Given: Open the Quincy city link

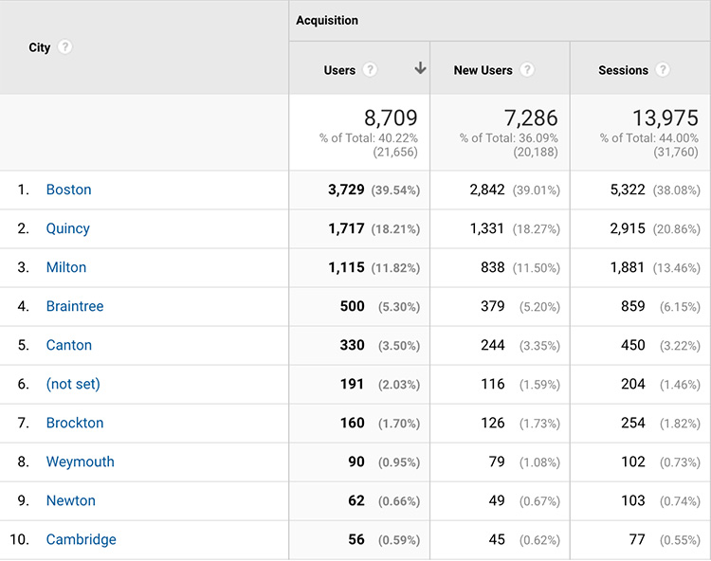Looking at the screenshot, I should (68, 228).
